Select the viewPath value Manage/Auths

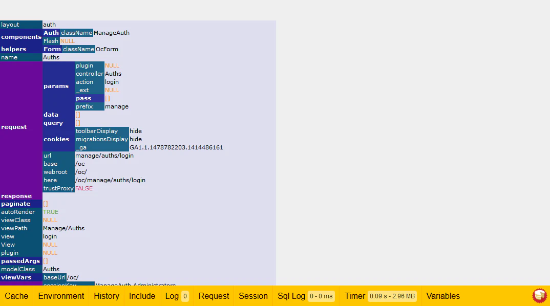coord(64,228)
